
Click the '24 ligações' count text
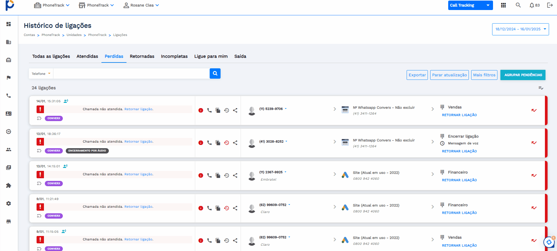point(44,88)
